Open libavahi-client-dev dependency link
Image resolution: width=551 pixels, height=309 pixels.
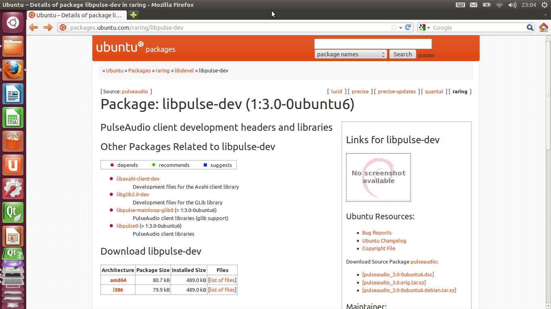[x=138, y=179]
